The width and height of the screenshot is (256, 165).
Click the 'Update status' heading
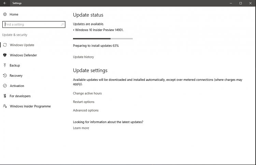click(88, 15)
